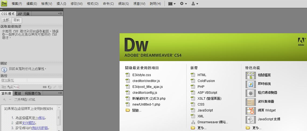
Task: Open the 檔案(F) menu
Action: click(x=17, y=4)
